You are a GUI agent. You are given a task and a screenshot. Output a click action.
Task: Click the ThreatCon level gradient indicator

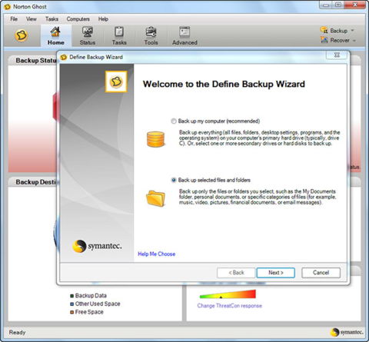[x=228, y=294]
